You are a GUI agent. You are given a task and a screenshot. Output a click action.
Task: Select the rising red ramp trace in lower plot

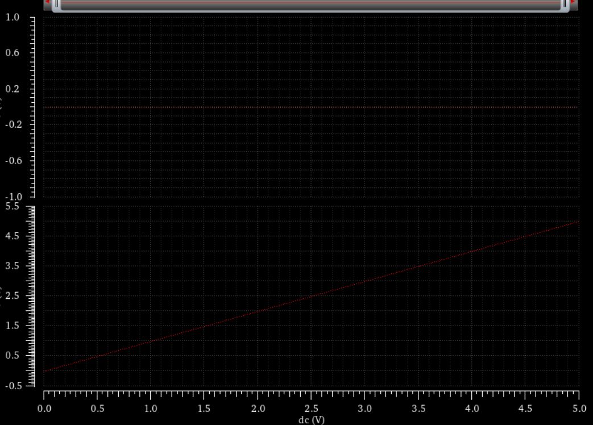tap(312, 296)
